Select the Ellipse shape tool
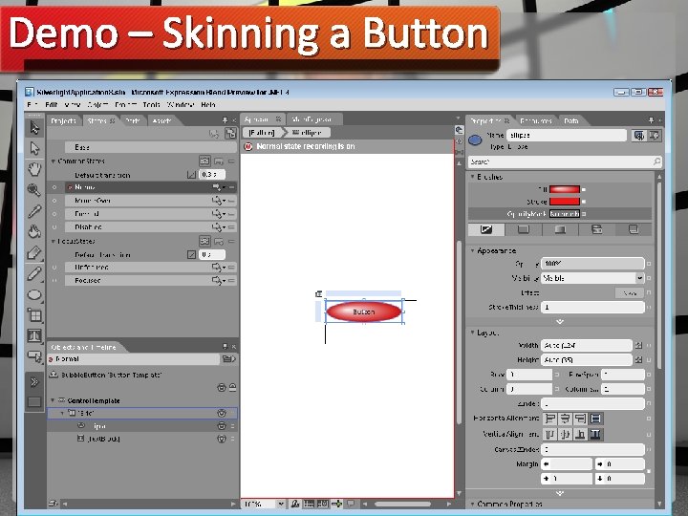This screenshot has width=688, height=516. pos(34,294)
